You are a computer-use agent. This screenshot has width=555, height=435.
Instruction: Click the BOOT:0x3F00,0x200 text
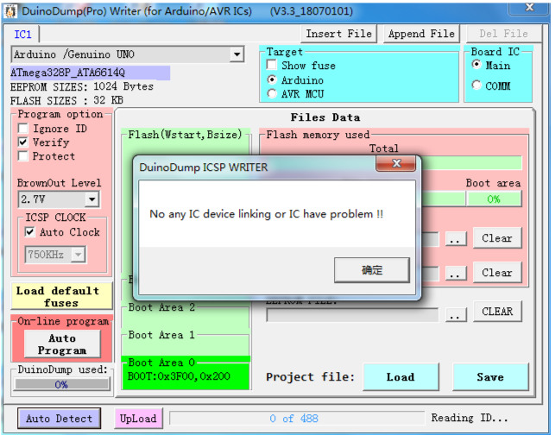click(179, 376)
